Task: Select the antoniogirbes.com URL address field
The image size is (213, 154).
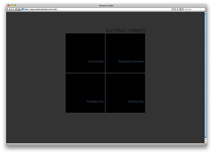Action: tap(100, 9)
